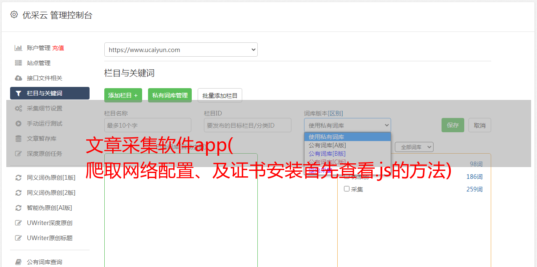
Task: Select the highlighted 使用私有词库 option in the list
Action: tap(347, 137)
